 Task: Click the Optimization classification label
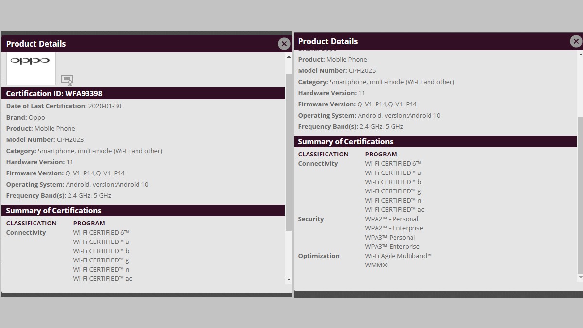click(319, 256)
